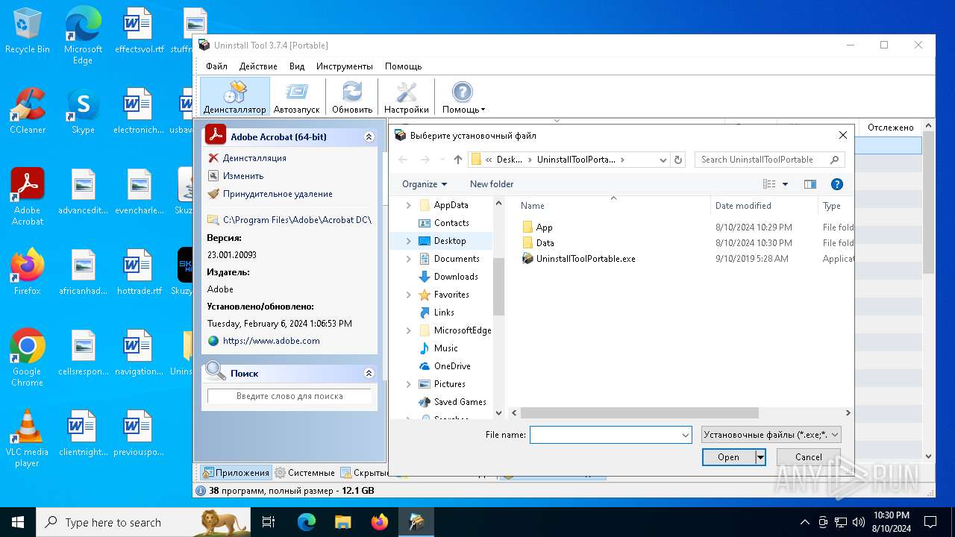Click the Windows Start button
The height and width of the screenshot is (537, 955).
click(x=18, y=522)
